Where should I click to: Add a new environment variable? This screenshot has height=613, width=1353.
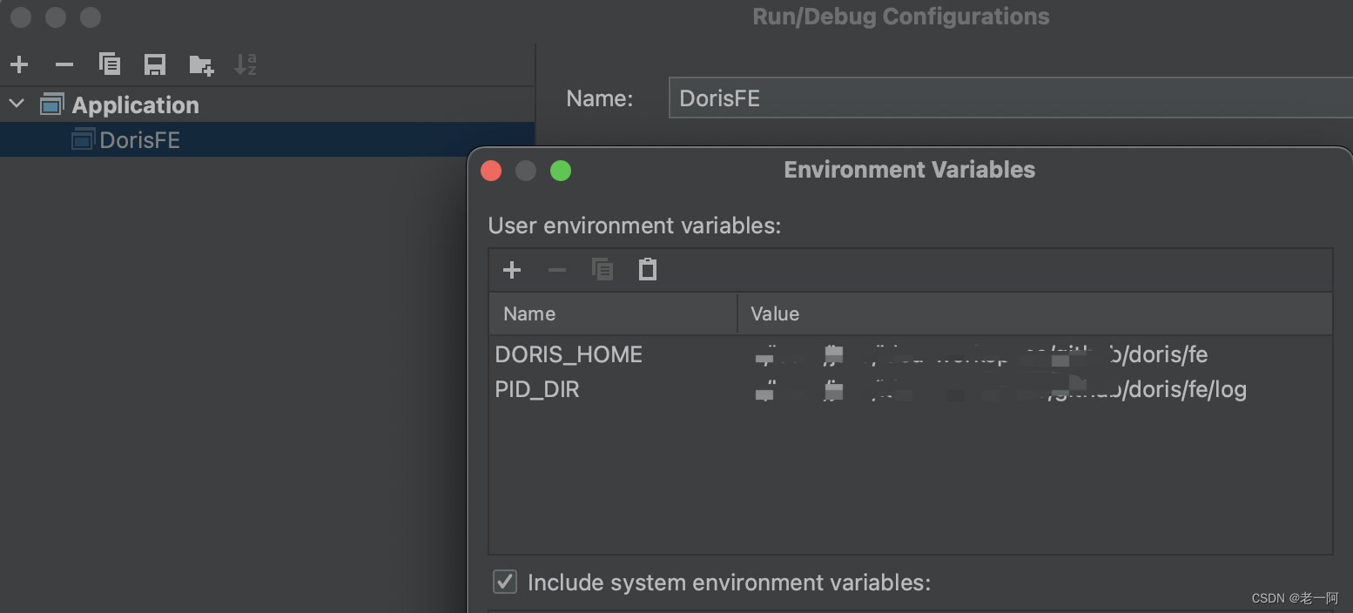tap(512, 270)
